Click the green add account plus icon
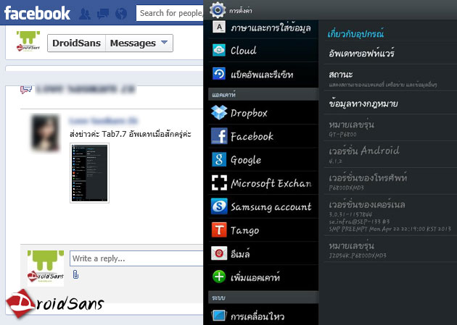Screen dimensions: 457x325 (219, 277)
